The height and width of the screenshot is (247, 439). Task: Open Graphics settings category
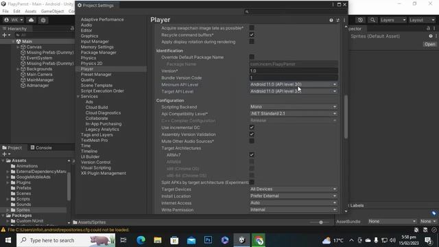pyautogui.click(x=89, y=36)
